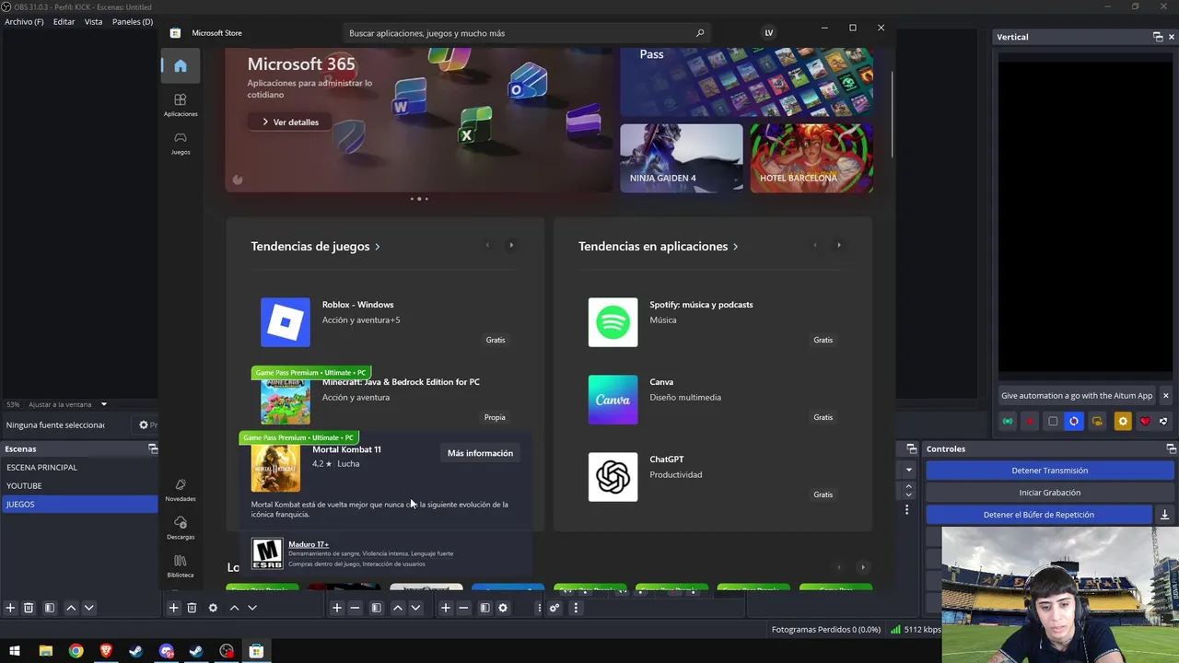Click yellow virtual camera icon in Vertical dock

coord(1097,422)
